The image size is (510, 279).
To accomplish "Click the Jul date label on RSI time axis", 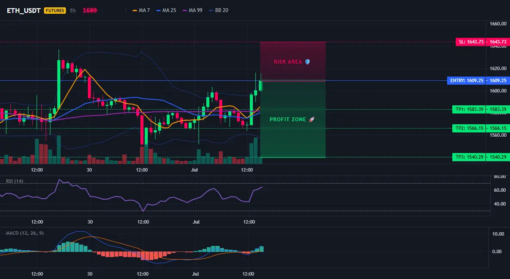I will pos(196,222).
